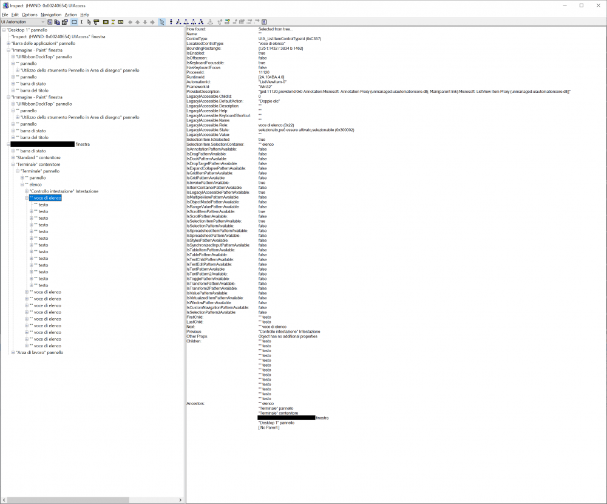Screen dimensions: 607x504
Task: Select "Terminale" contenitore tree item
Action: 38,164
